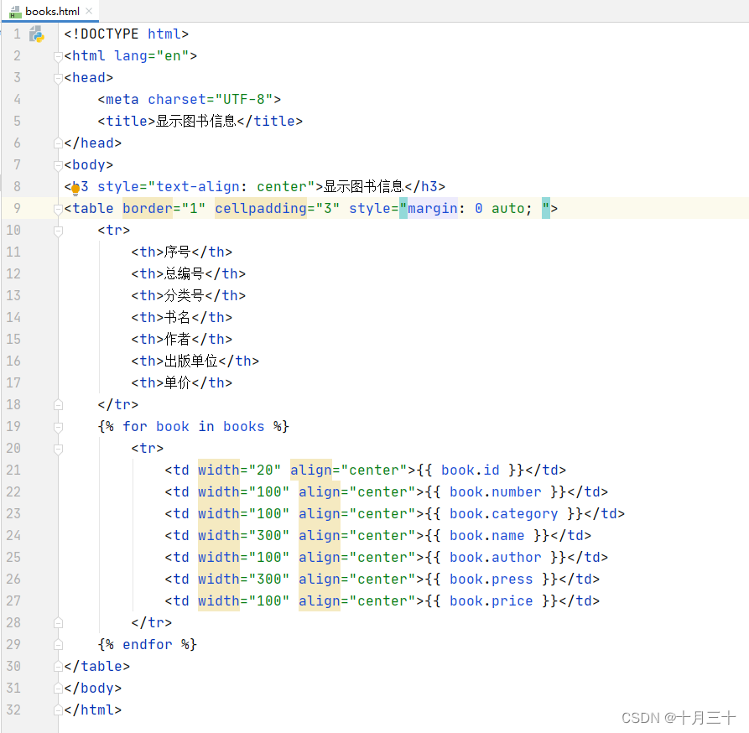Screen dimensions: 749x733
Task: Click the fold end marker on line 28
Action: coord(58,622)
